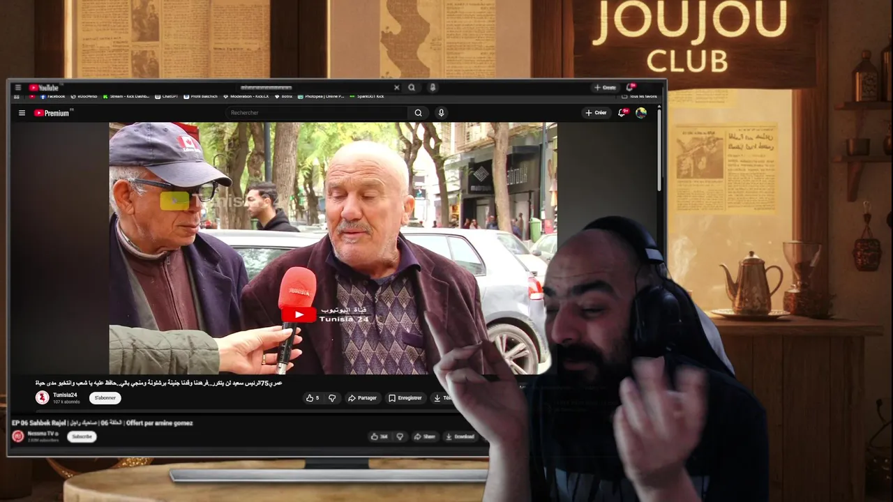Click Download on the Sahbek Rajel video
This screenshot has width=893, height=502.
click(x=460, y=436)
